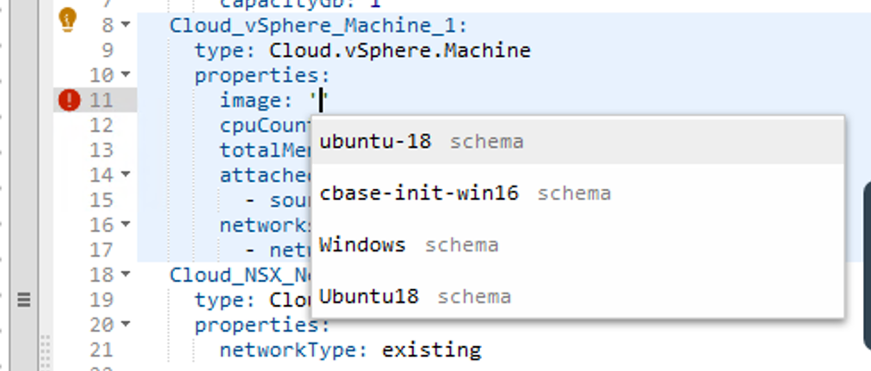Collapse the Cloud_vSphere_Machine_1 block at line 8
This screenshot has height=371, width=871.
pos(126,25)
